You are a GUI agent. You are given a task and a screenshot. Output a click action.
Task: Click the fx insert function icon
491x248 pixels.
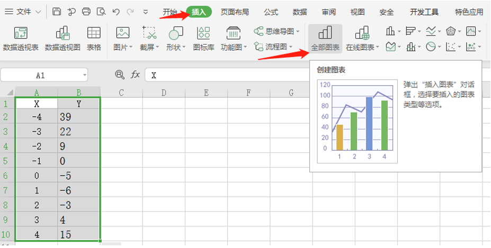pyautogui.click(x=135, y=75)
